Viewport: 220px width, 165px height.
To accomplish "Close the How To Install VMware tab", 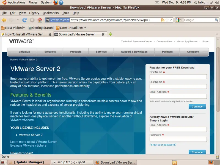I will click(50, 35).
